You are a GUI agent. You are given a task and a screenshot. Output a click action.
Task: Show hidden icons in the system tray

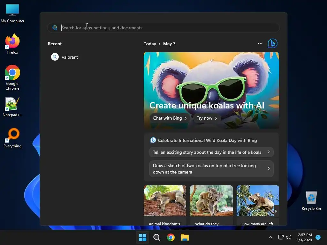coord(271,237)
